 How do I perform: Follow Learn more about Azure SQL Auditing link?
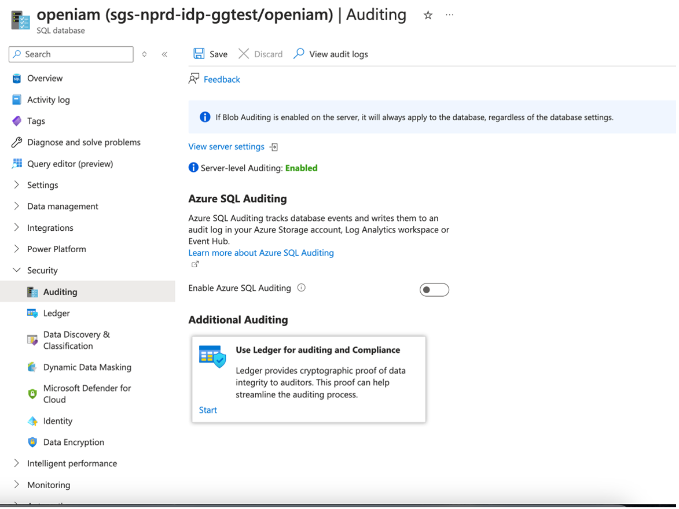tap(261, 253)
